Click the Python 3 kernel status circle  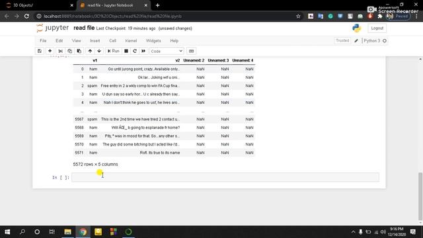pos(385,41)
